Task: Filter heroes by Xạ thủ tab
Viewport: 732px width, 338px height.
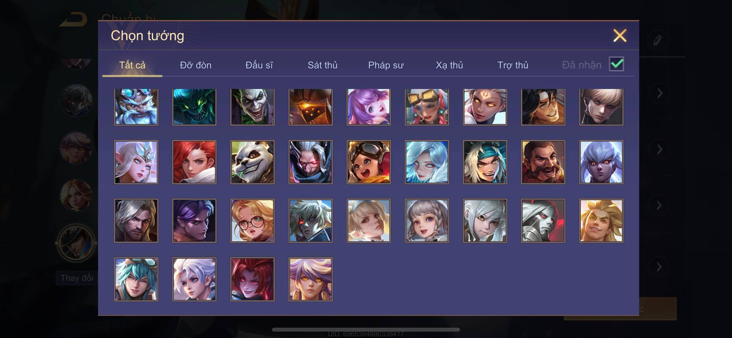Action: pyautogui.click(x=449, y=65)
